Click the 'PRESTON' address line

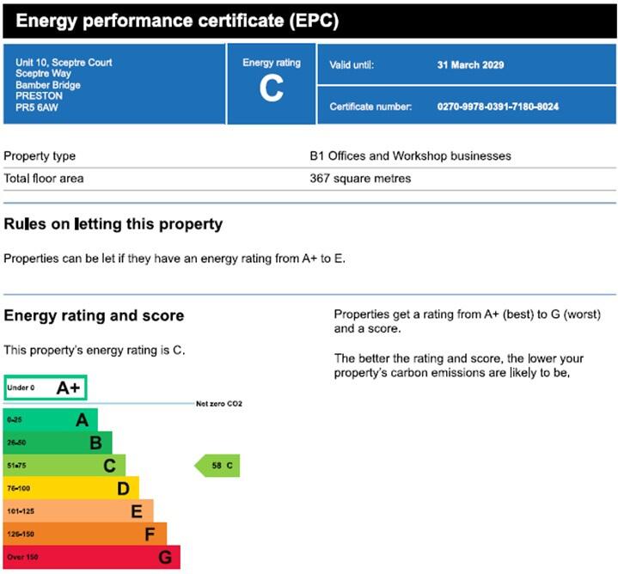point(39,96)
